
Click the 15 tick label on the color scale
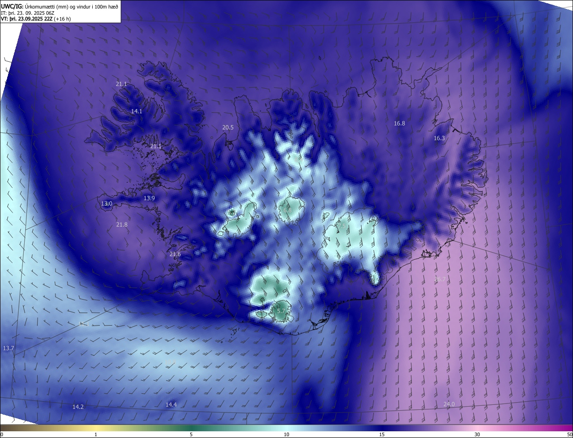coord(382,435)
